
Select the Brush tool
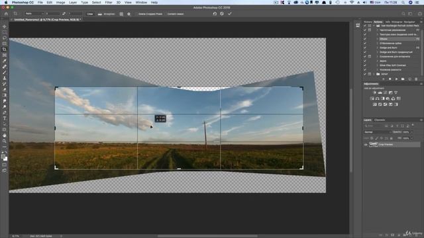[5, 72]
